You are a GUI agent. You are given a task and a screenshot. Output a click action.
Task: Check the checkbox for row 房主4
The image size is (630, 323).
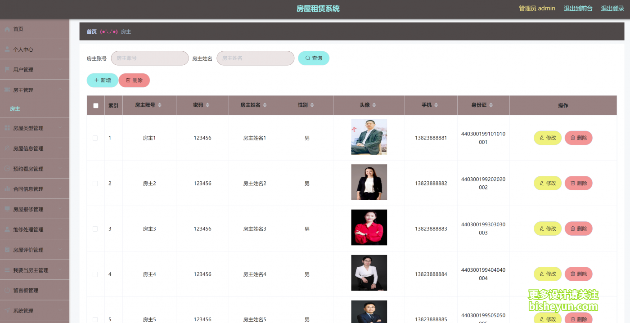coord(95,274)
